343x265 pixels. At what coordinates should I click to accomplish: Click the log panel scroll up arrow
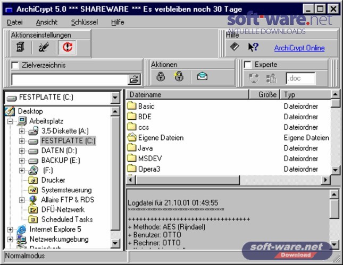coord(334,194)
